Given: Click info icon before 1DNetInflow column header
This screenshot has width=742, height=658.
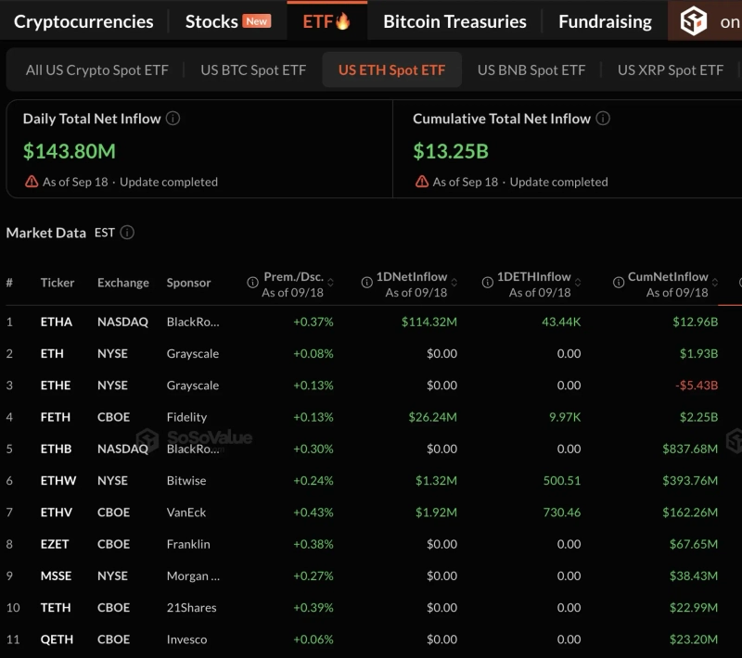Looking at the screenshot, I should coord(366,283).
